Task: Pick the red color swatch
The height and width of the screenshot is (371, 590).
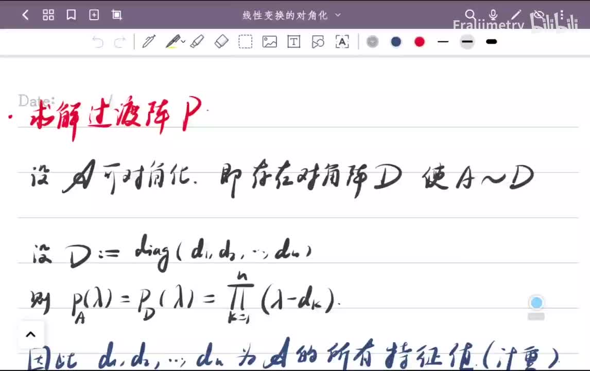Action: coord(420,41)
